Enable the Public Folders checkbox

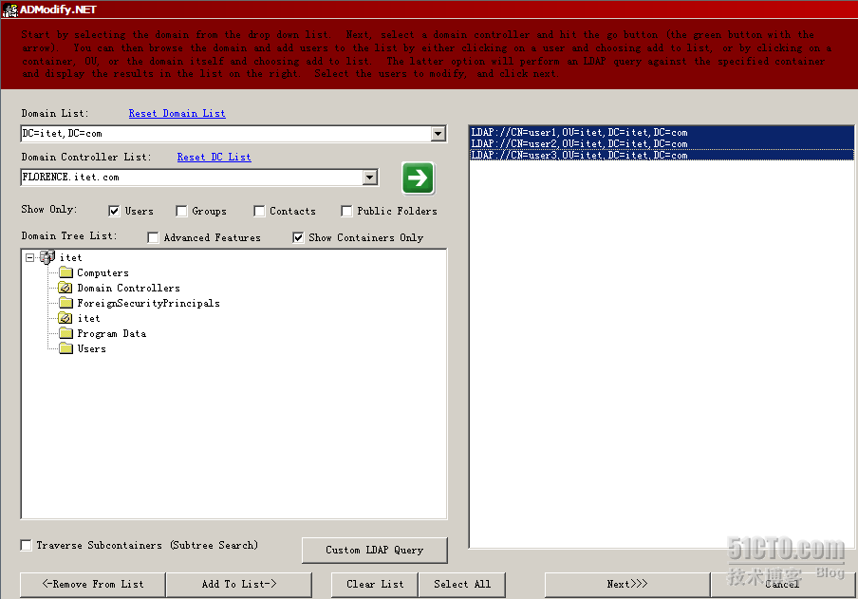point(346,211)
